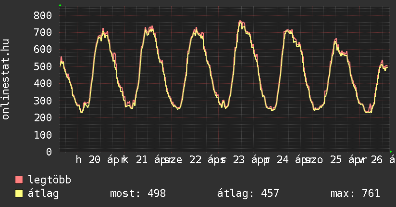Click the 0 label on Y axis
This screenshot has width=396, height=207.
click(x=49, y=152)
